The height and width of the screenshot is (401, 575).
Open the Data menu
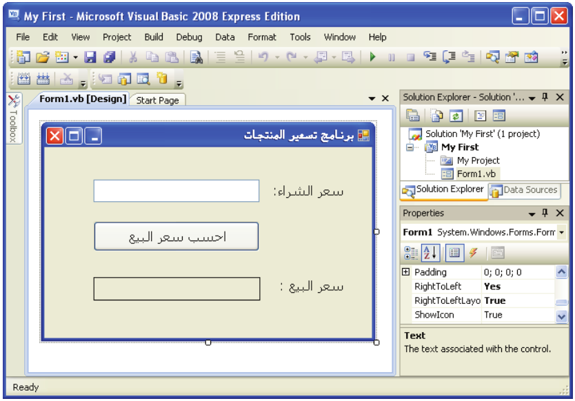point(225,37)
